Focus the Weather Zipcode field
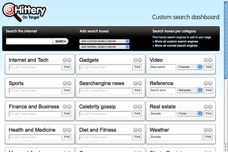The width and height of the screenshot is (228, 152). [x=176, y=137]
